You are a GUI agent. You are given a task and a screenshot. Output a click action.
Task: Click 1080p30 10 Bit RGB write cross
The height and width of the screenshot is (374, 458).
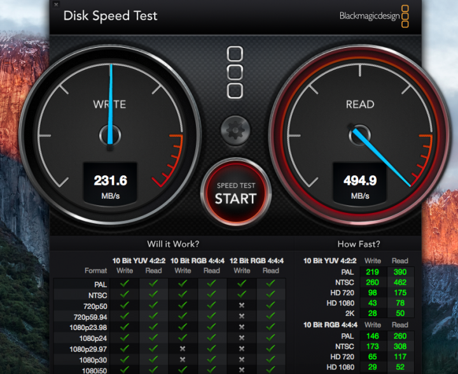click(183, 359)
